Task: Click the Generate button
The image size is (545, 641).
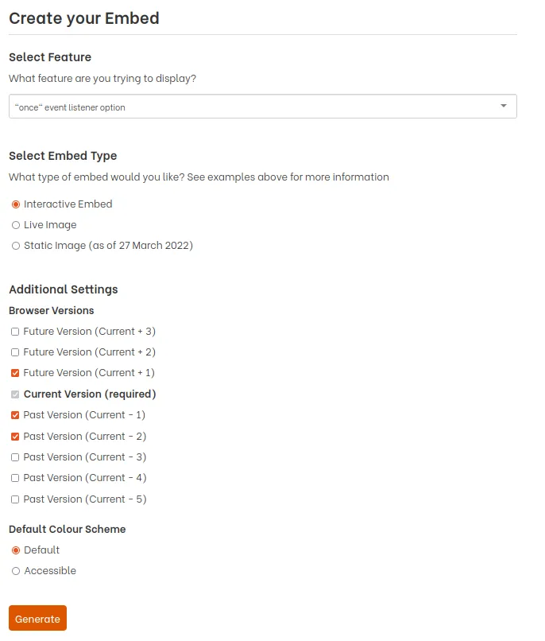Action: click(x=37, y=618)
